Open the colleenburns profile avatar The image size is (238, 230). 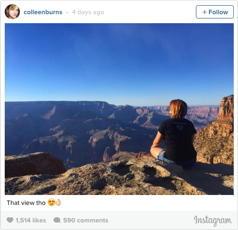click(x=12, y=12)
